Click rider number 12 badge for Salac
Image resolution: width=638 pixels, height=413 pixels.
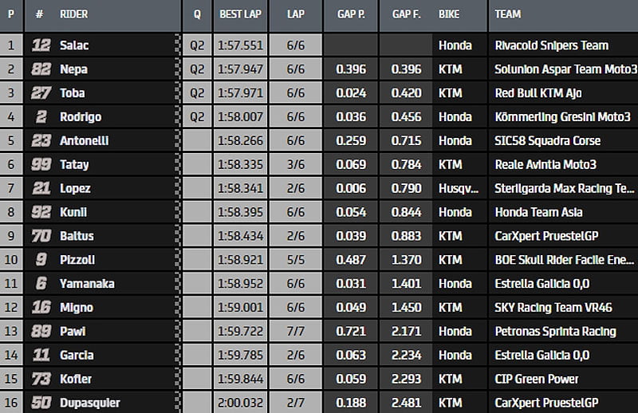(x=40, y=45)
